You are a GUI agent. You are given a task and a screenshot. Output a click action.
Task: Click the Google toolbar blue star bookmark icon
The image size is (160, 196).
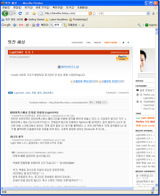[38, 25]
